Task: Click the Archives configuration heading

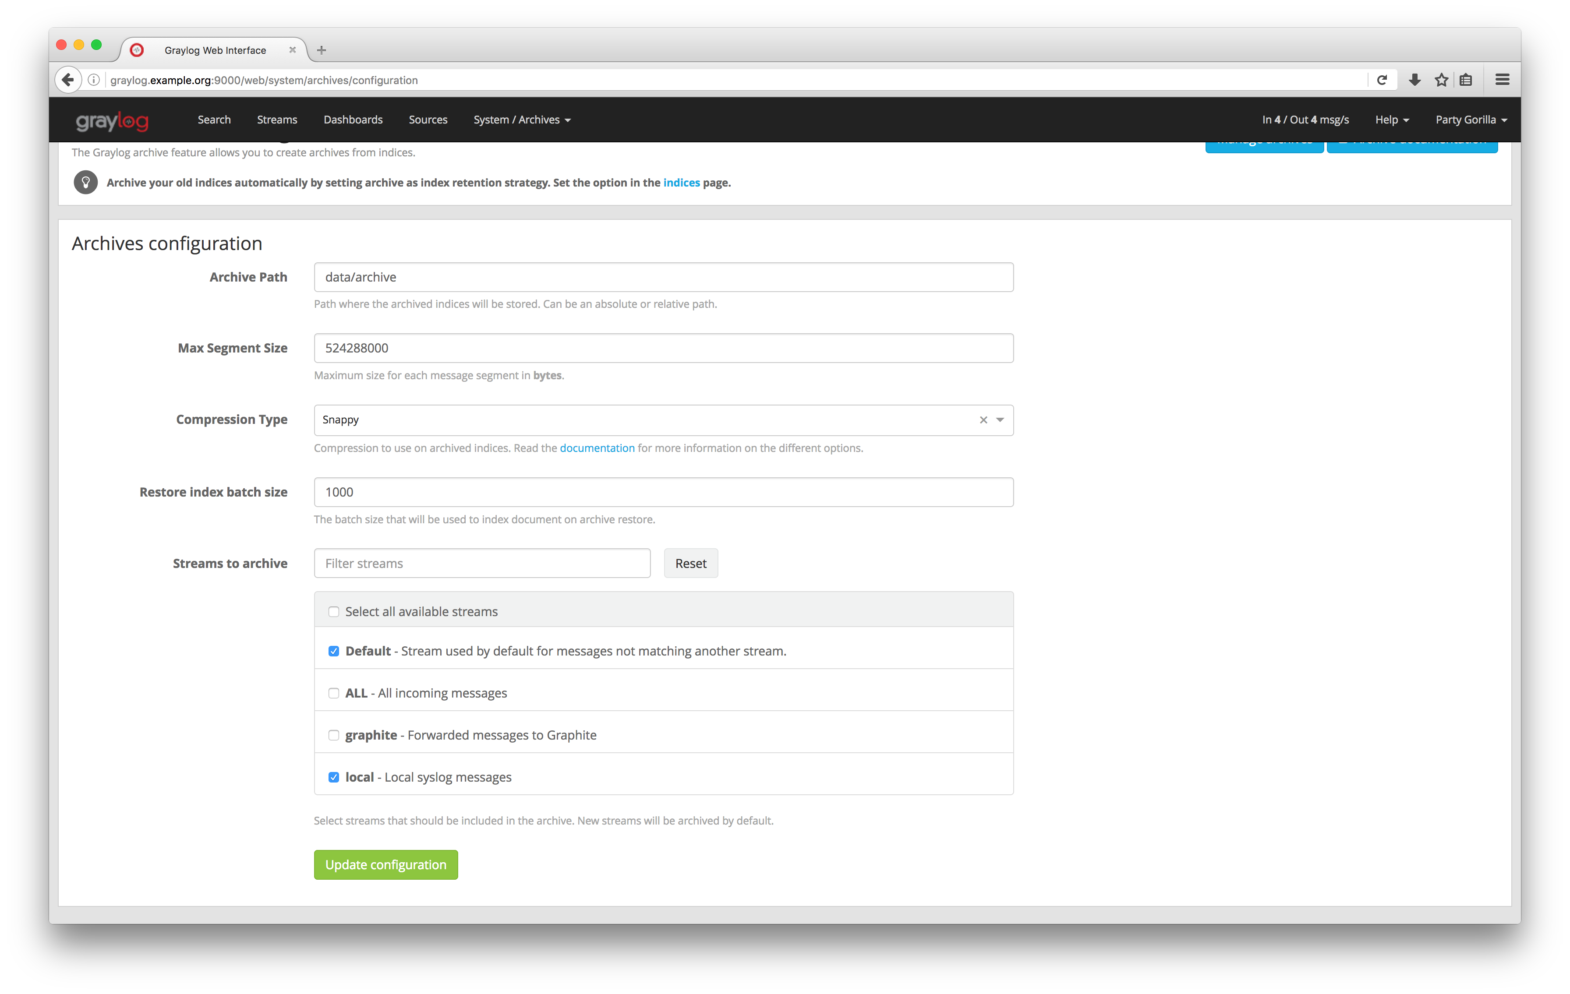Action: pos(167,244)
